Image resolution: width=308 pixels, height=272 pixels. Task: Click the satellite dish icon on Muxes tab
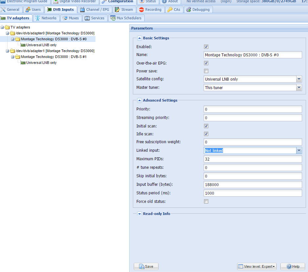click(65, 18)
